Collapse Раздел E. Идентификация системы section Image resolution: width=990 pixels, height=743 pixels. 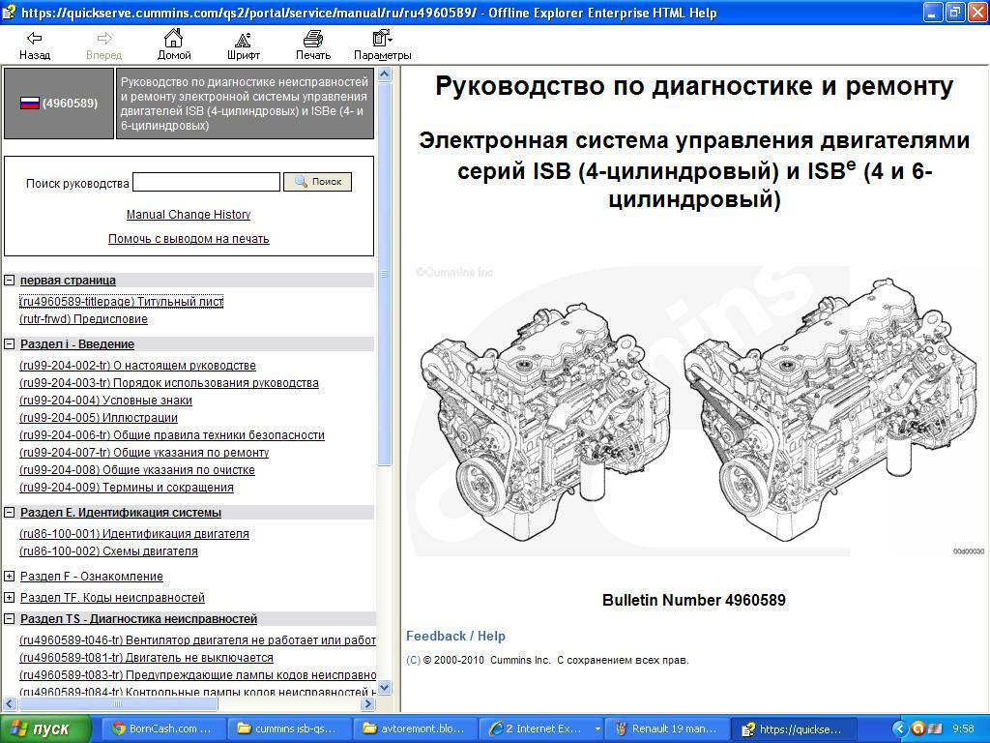pos(10,513)
